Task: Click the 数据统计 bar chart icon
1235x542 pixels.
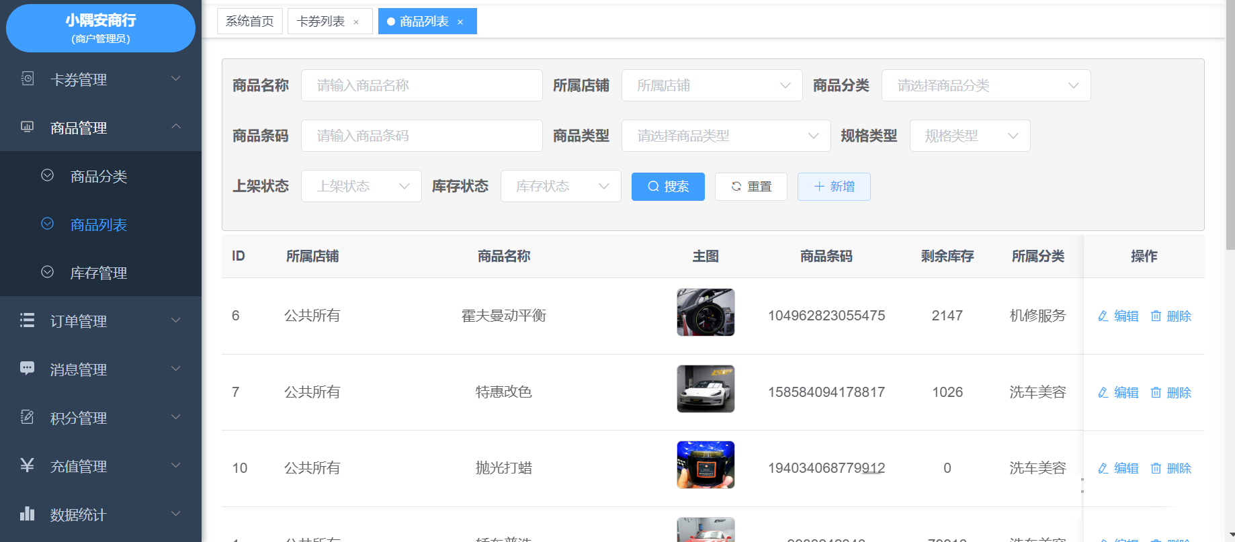Action: 28,514
